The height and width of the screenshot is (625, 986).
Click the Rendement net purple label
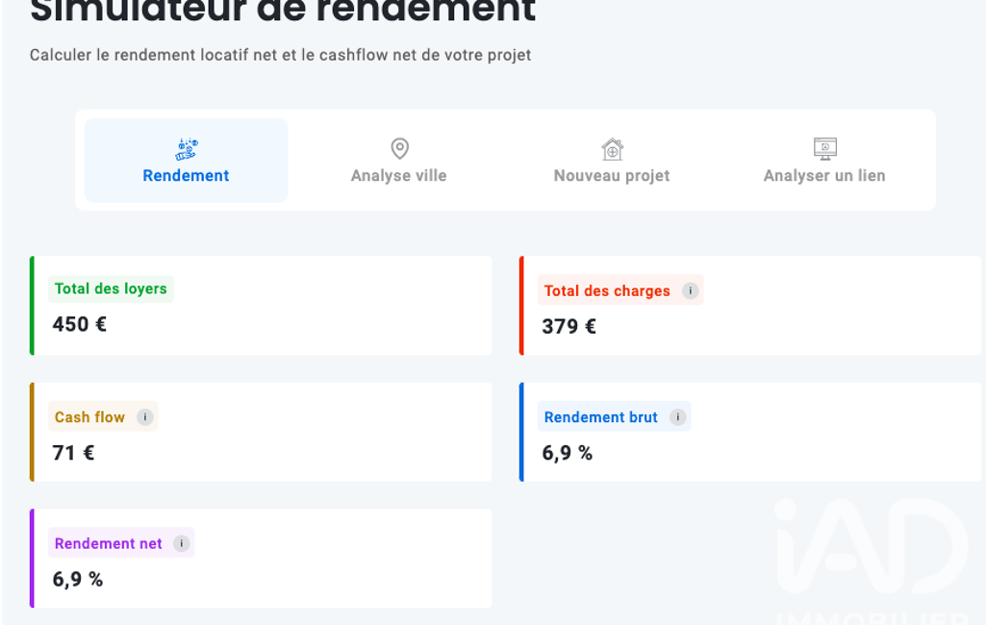click(108, 543)
